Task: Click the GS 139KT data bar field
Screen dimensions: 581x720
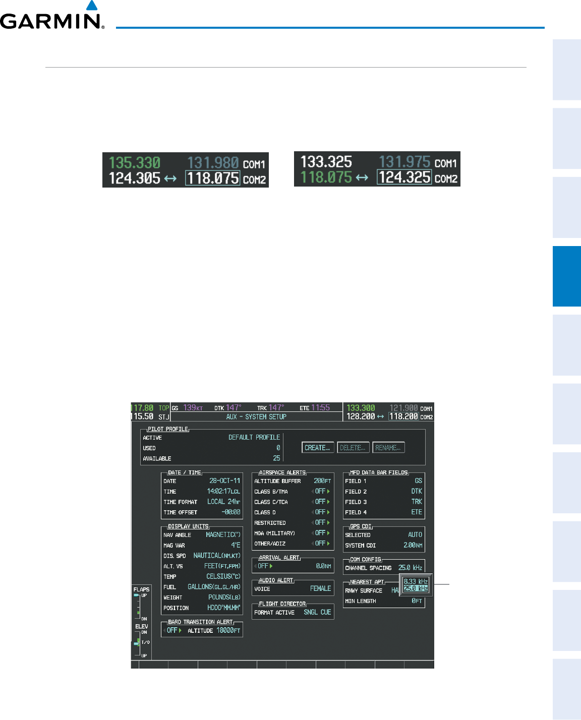Action: pos(187,408)
